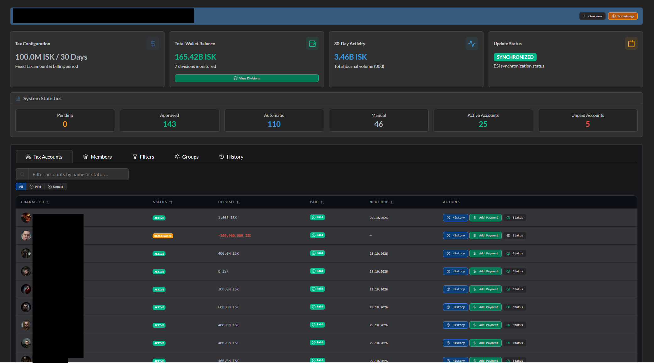Click avatar of the 1.60B ISK account row
This screenshot has width=654, height=363.
26,218
